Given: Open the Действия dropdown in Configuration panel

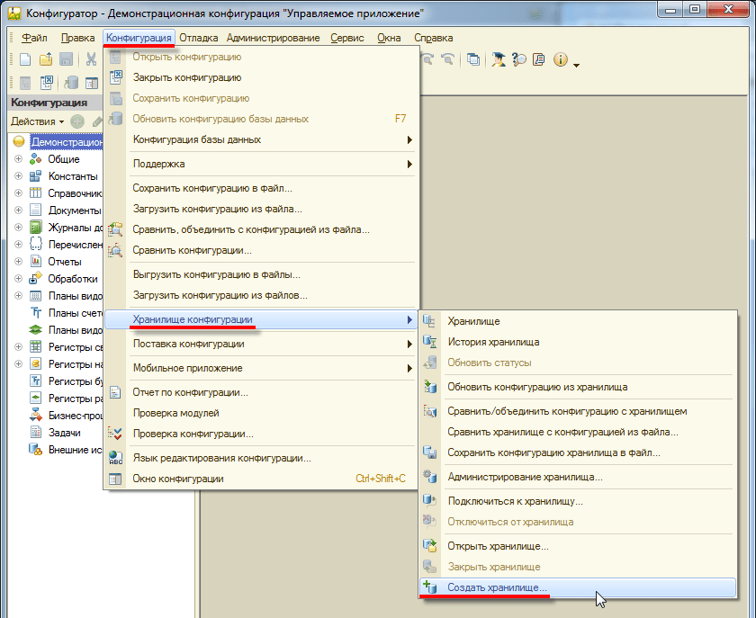Looking at the screenshot, I should pos(38,121).
